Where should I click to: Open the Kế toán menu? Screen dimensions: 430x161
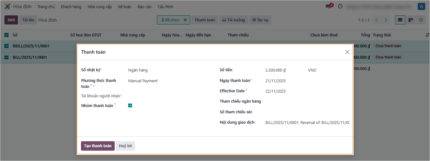125,7
